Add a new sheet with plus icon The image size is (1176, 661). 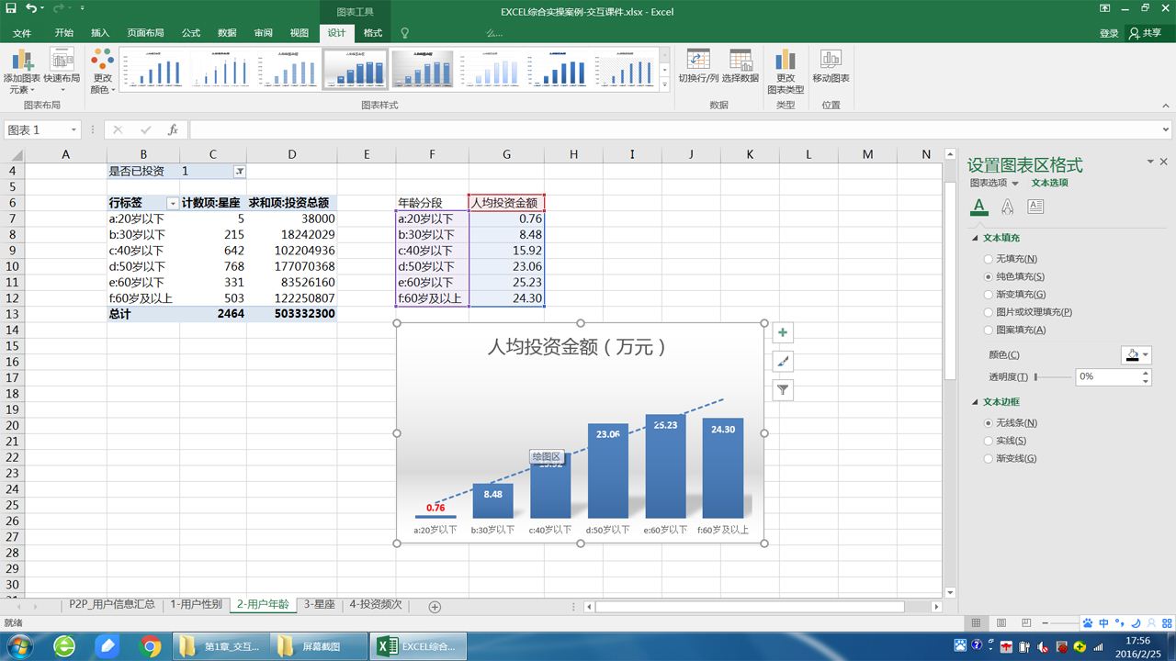[x=435, y=606]
